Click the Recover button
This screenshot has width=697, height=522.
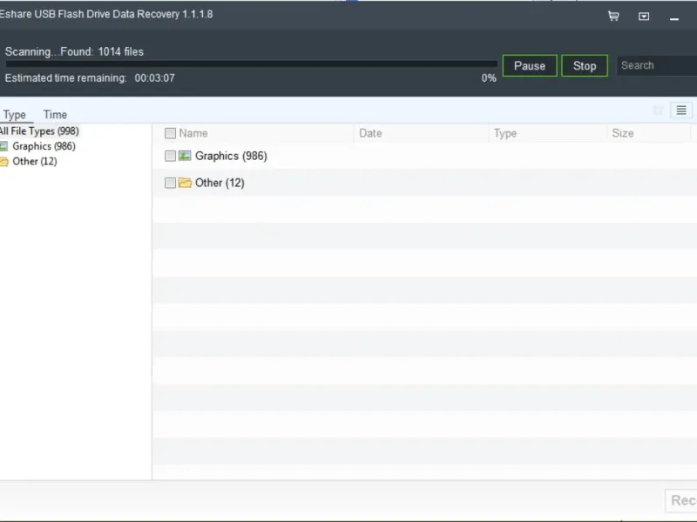[682, 500]
